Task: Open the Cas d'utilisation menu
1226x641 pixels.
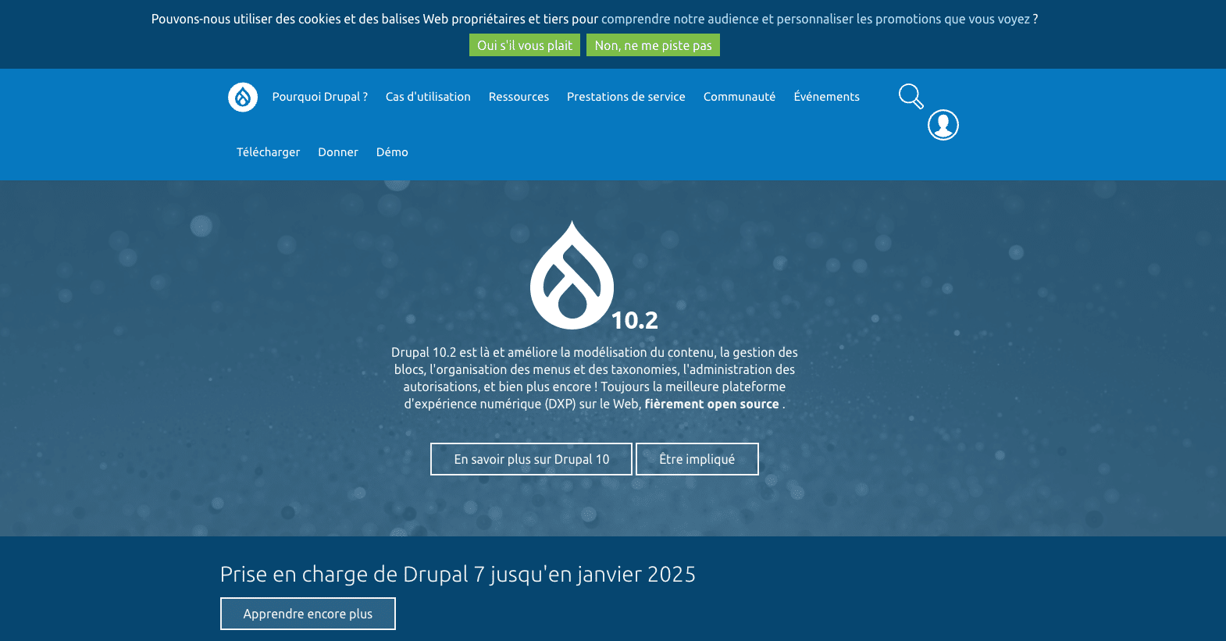Action: 428,97
